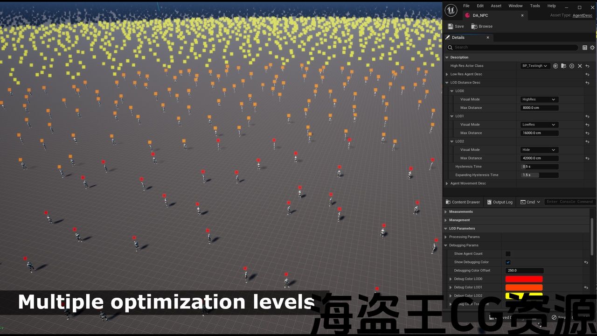This screenshot has height=336, width=597.
Task: Open LOD0 Visual Mode HighRes dropdown
Action: pyautogui.click(x=539, y=99)
